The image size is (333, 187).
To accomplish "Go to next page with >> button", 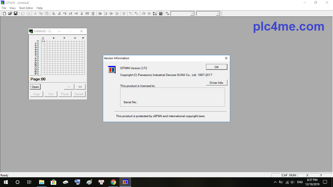I will tap(80, 87).
